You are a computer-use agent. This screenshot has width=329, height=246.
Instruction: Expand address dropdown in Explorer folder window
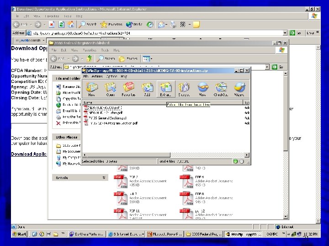(x=267, y=67)
